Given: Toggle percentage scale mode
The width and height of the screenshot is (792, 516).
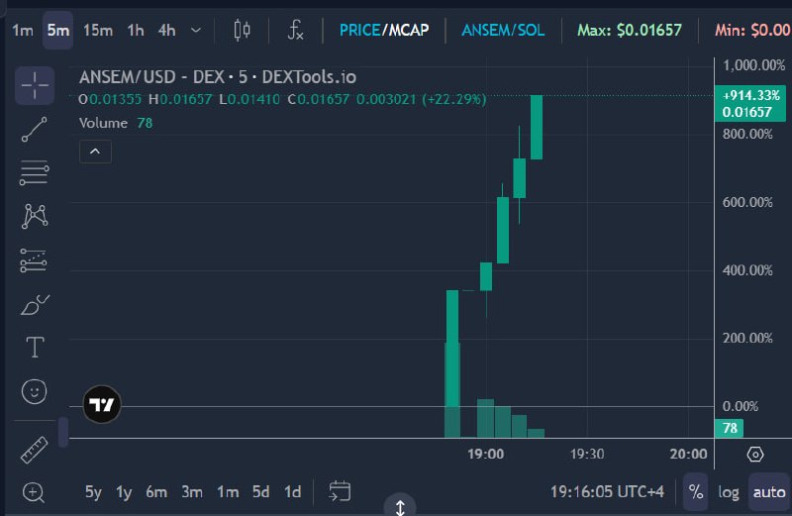Looking at the screenshot, I should (696, 492).
